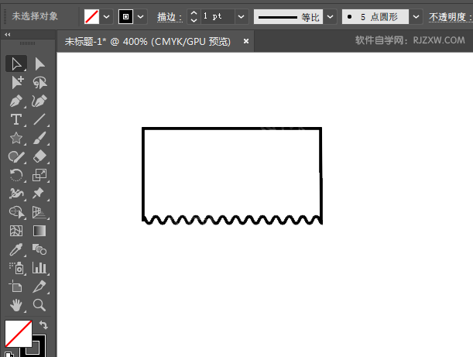
Task: Click the wavy-bottom rectangle shape on canvas
Action: (232, 176)
